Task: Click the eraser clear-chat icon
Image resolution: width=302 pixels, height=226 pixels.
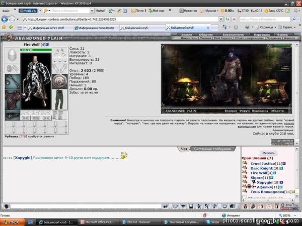Action: [175, 206]
